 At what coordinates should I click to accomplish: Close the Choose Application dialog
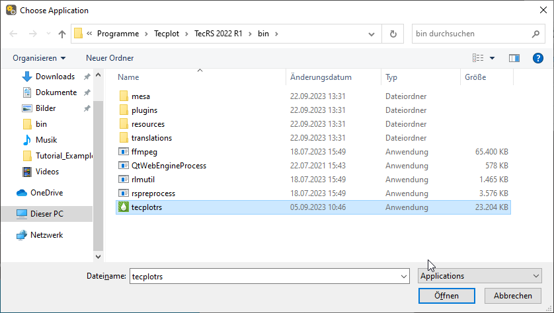pyautogui.click(x=543, y=10)
